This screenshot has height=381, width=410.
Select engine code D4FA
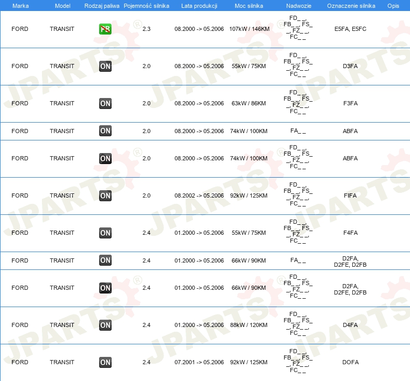(x=350, y=325)
